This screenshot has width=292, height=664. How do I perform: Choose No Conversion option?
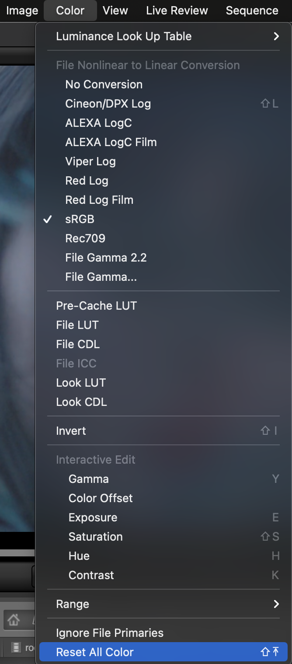(104, 84)
